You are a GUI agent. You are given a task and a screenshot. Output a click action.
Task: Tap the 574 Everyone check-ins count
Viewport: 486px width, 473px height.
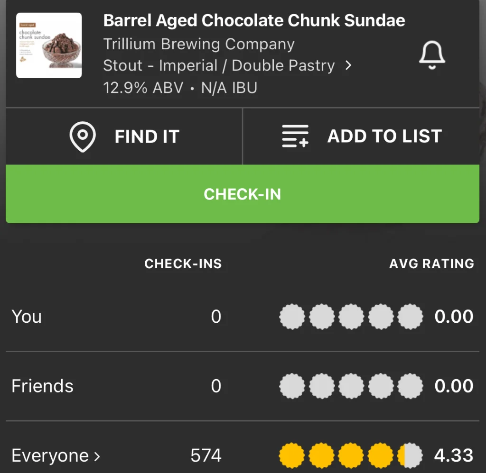coord(206,456)
